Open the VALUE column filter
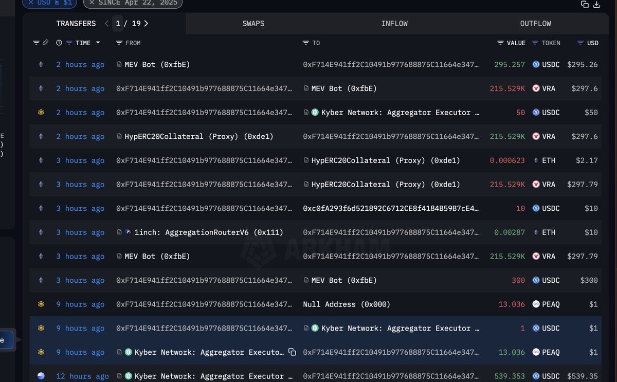617x382 pixels. tap(501, 43)
